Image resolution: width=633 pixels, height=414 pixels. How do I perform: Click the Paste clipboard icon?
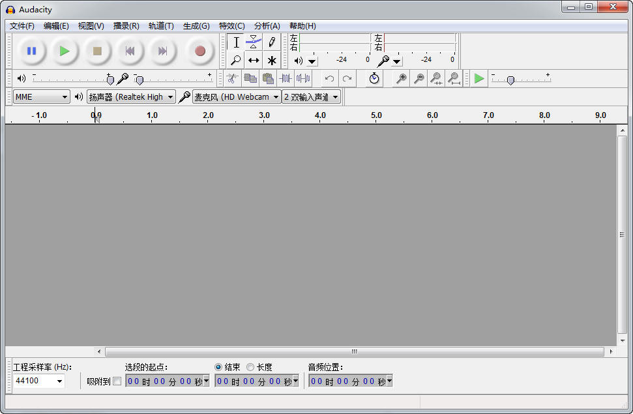point(268,78)
